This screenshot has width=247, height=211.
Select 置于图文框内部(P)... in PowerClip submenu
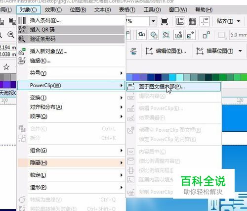click(x=173, y=87)
